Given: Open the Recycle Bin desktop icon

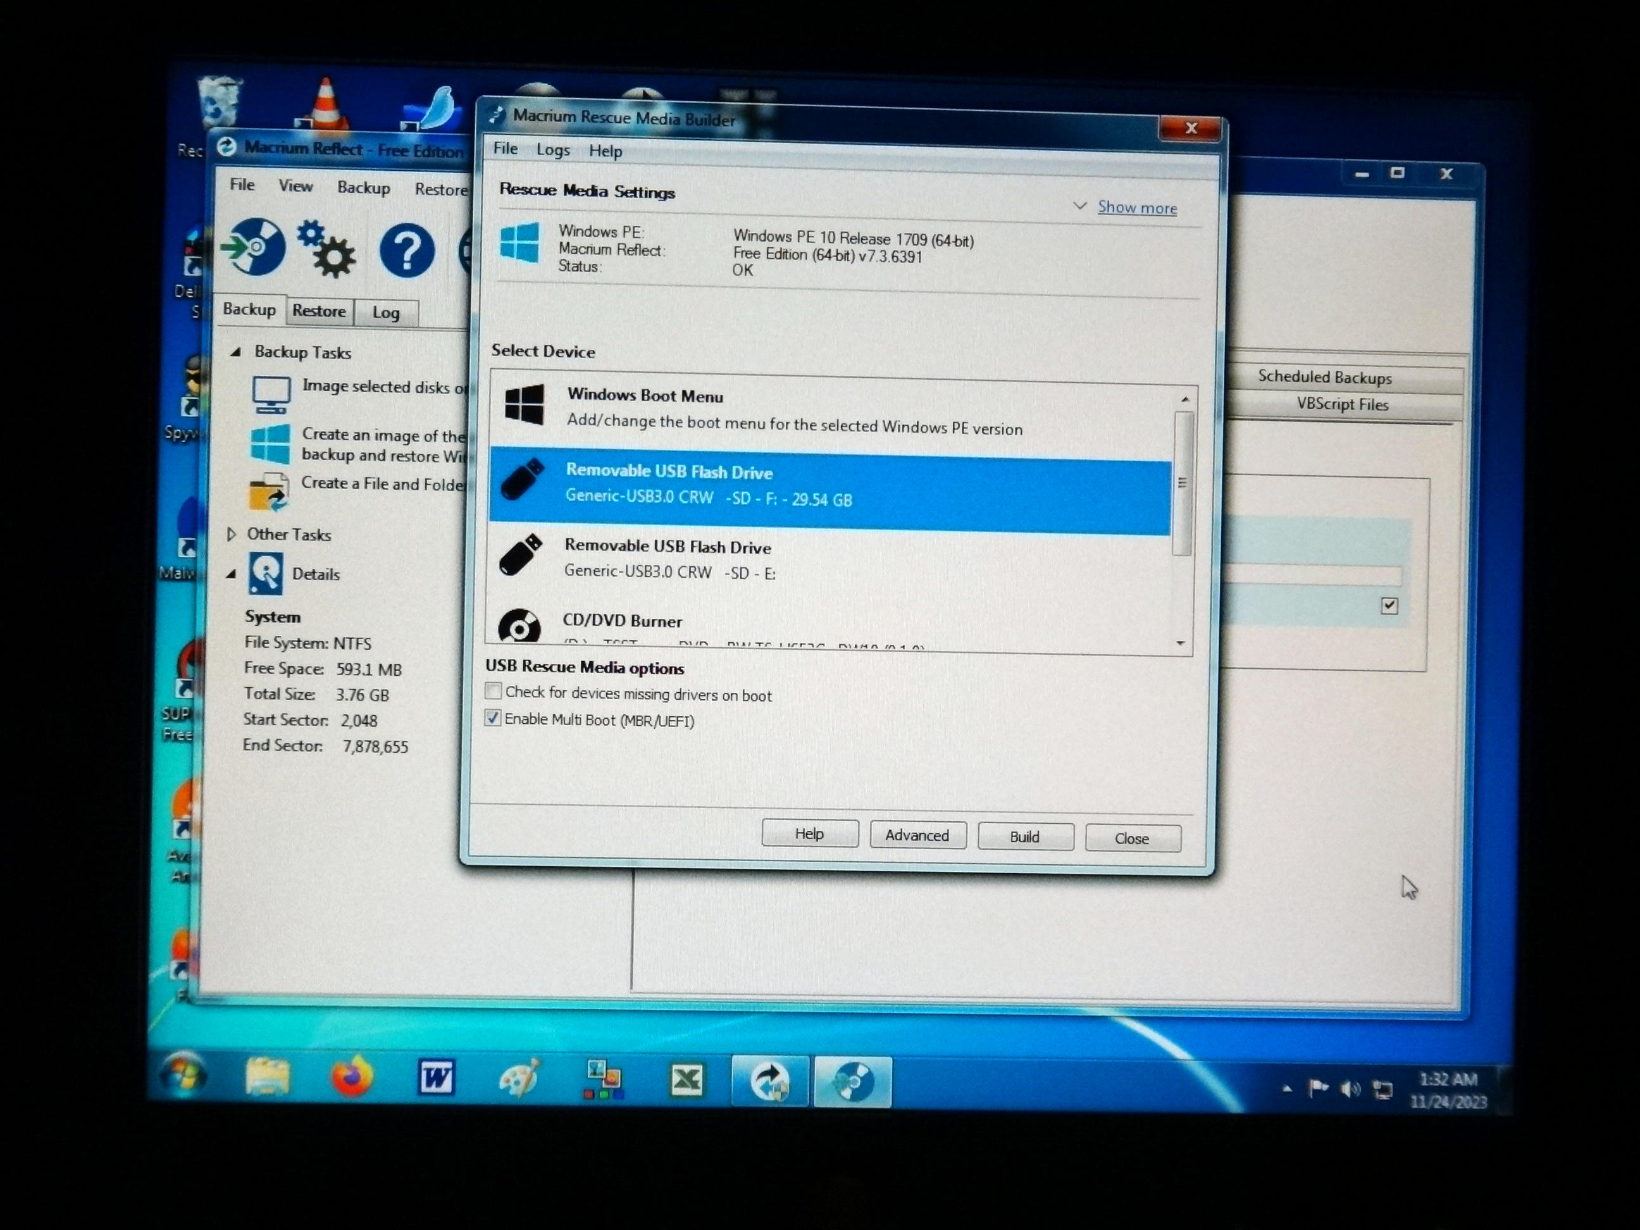Looking at the screenshot, I should click(220, 102).
